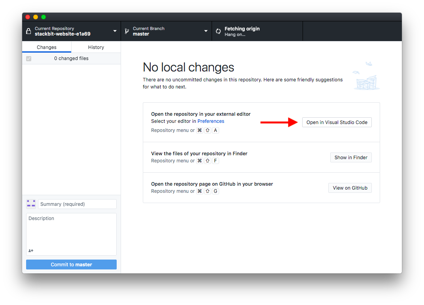This screenshot has width=424, height=305.
Task: Expand the Current Repository dropdown arrow
Action: pyautogui.click(x=115, y=31)
